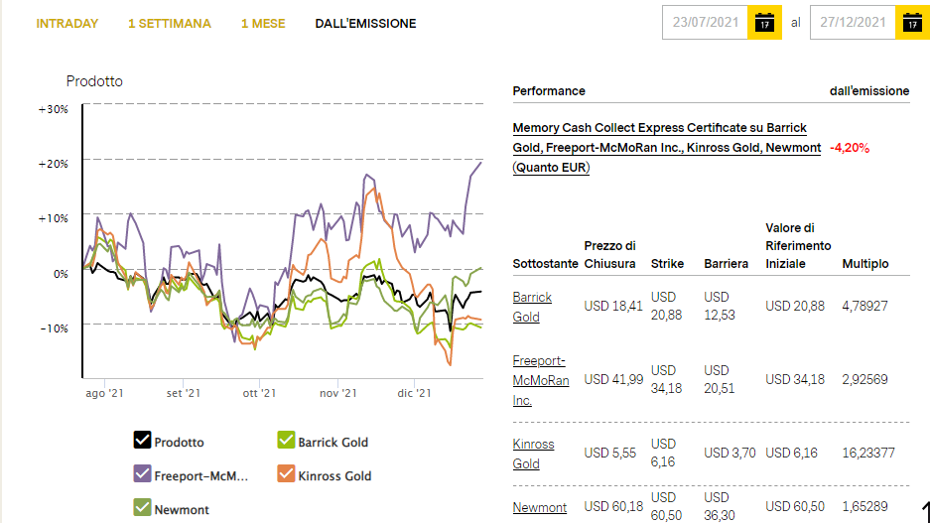Click the Kinross barrier USD 3,70
Screen dimensions: 930x523
point(730,453)
